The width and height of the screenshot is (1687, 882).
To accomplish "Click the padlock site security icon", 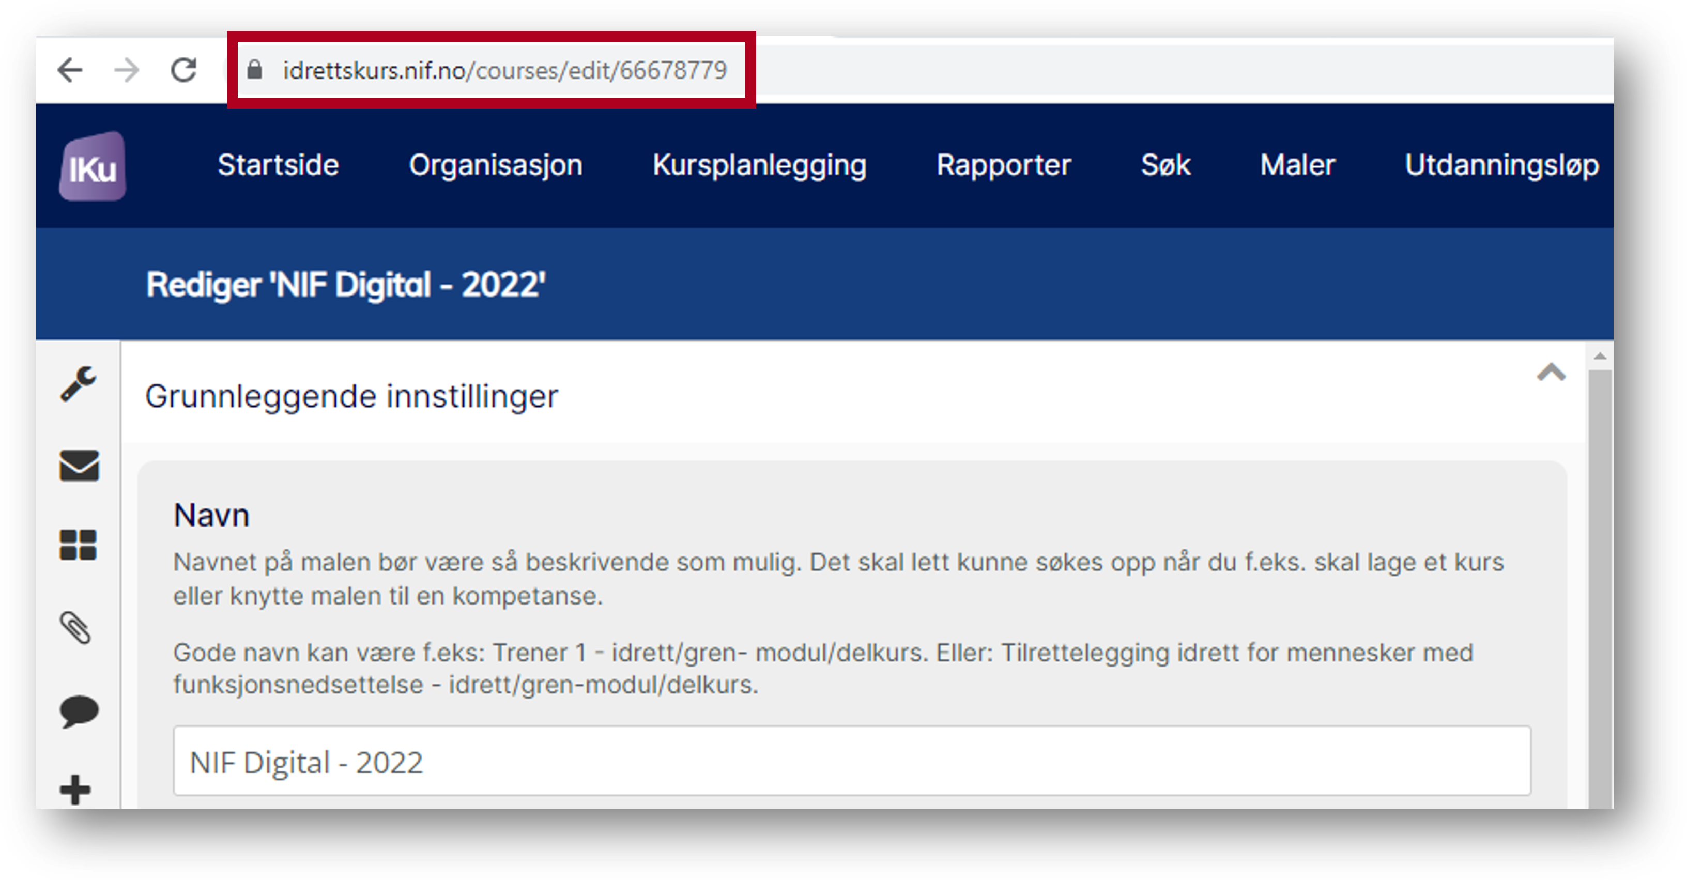I will pos(255,70).
